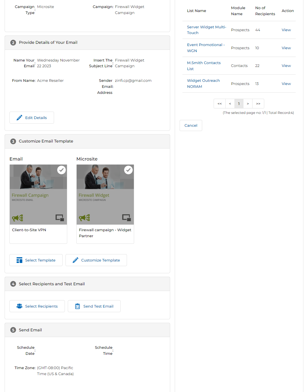
Task: Click the pencil icon in Customize Template
Action: (75, 260)
